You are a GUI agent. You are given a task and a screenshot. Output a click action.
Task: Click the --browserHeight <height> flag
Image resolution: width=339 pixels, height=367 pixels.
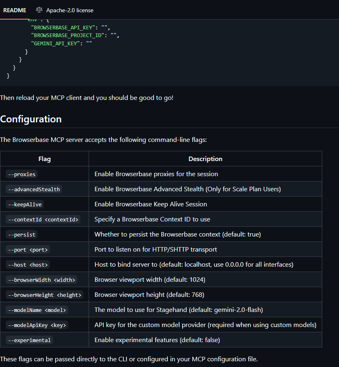(x=45, y=295)
